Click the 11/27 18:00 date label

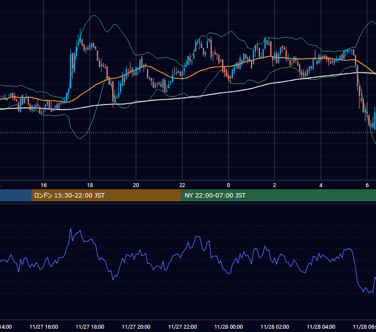coord(90,327)
